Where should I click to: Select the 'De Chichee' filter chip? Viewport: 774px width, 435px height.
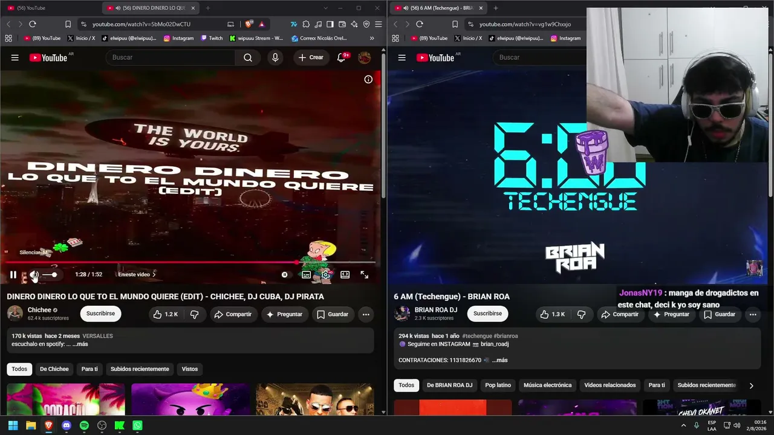click(54, 369)
